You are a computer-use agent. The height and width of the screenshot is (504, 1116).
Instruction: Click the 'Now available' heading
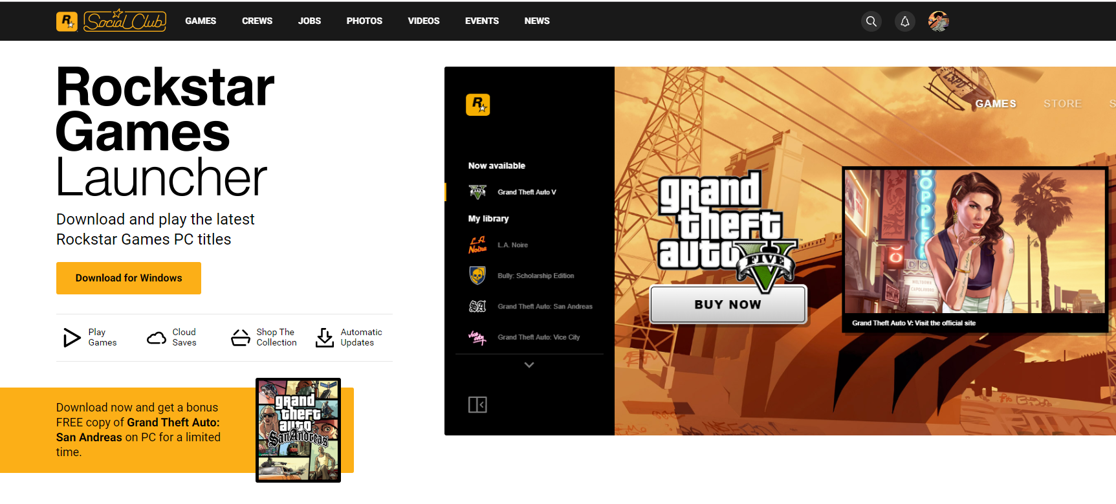pos(497,166)
